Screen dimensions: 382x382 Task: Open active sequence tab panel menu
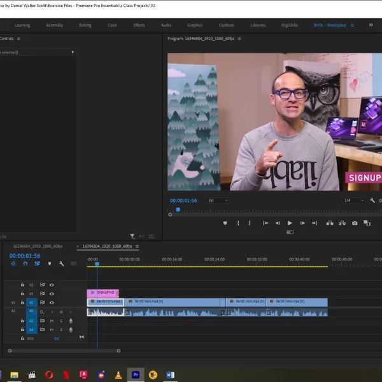(137, 246)
